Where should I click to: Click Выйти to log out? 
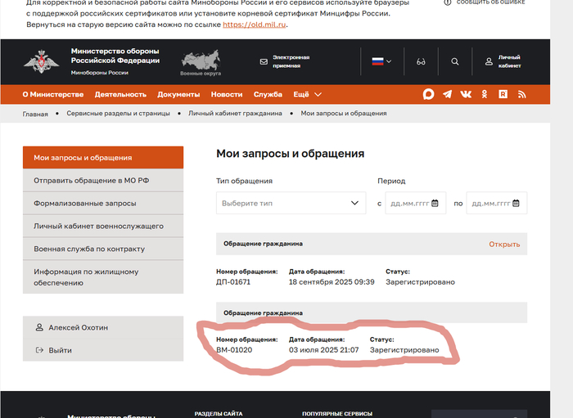click(60, 350)
